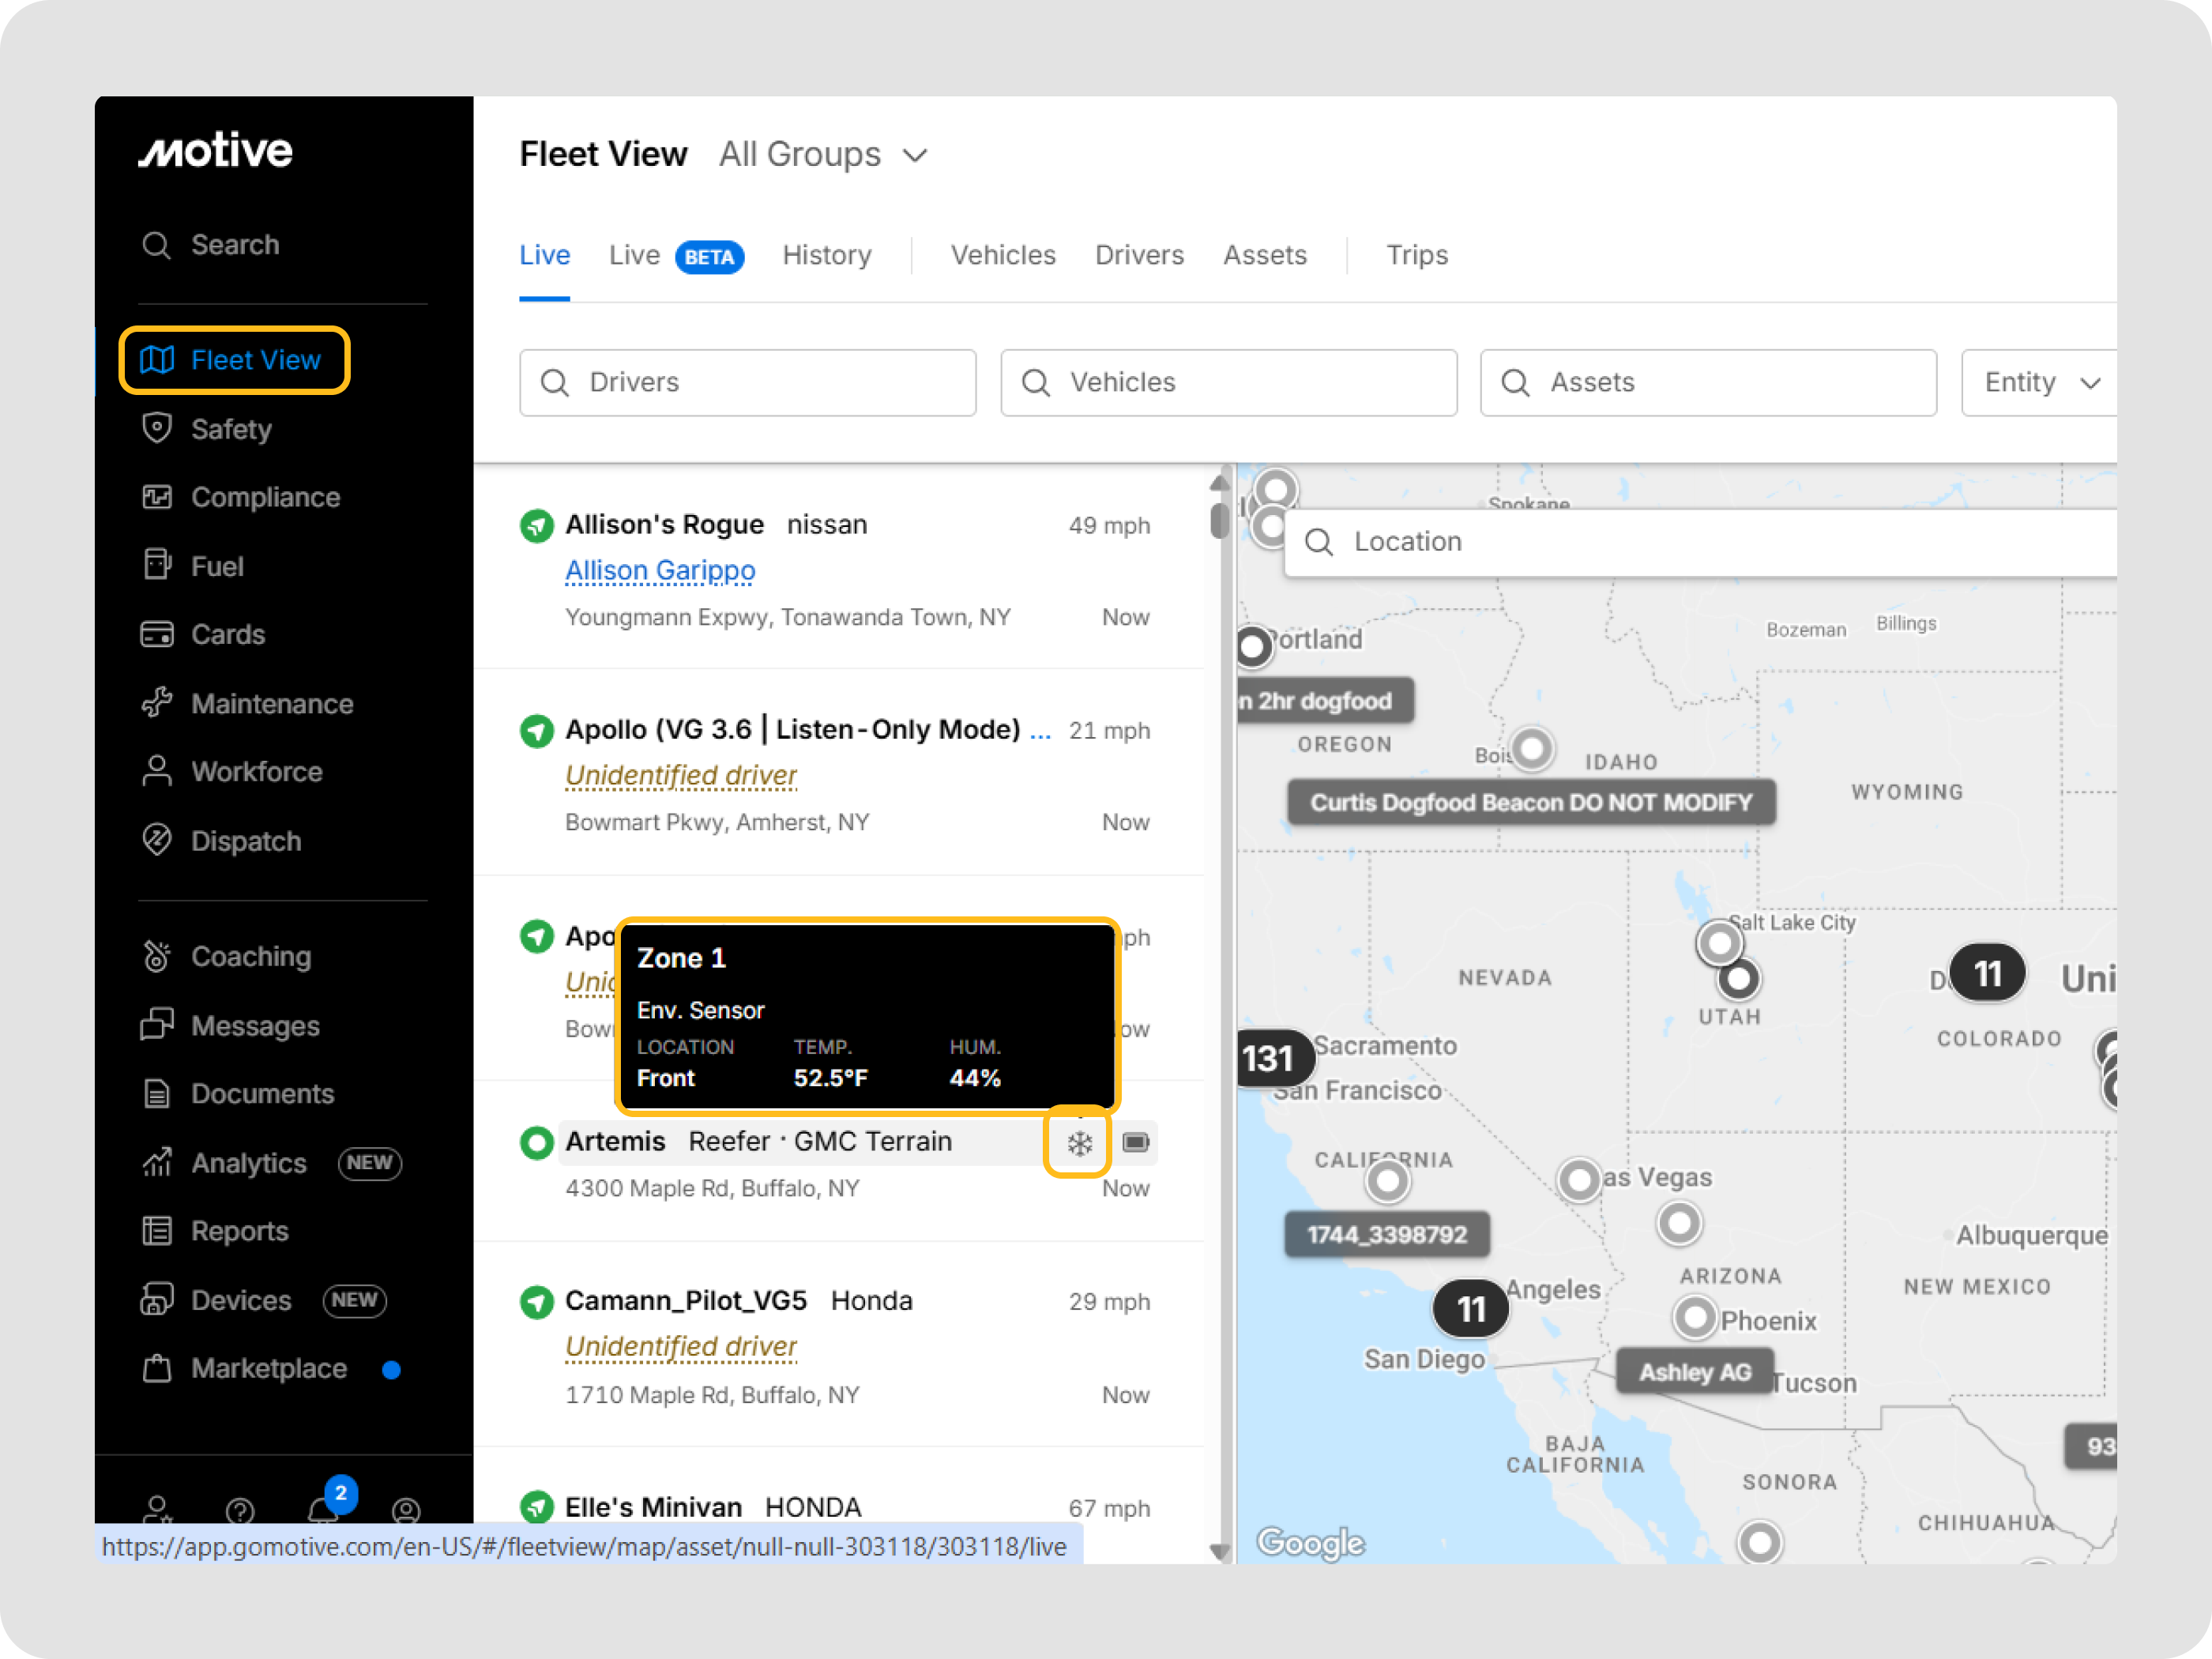The width and height of the screenshot is (2212, 1659).
Task: Open Allison Garippo driver link
Action: point(660,571)
